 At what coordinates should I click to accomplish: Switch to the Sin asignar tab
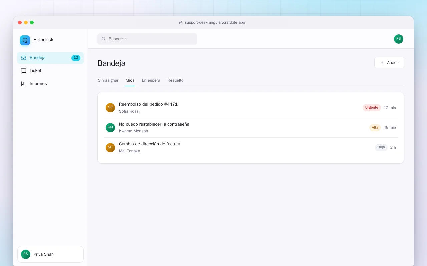click(108, 80)
